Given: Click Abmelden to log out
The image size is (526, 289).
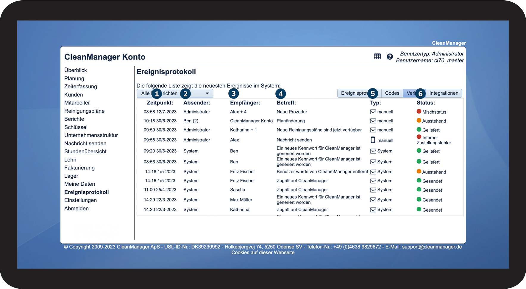Looking at the screenshot, I should point(77,208).
